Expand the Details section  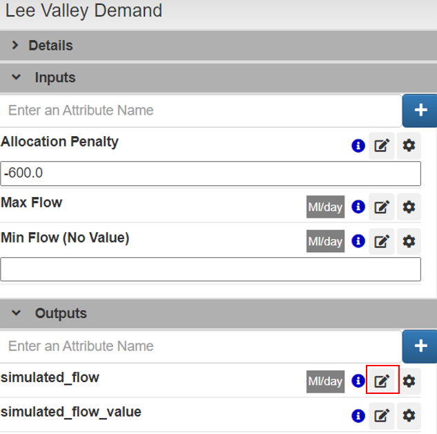click(17, 46)
